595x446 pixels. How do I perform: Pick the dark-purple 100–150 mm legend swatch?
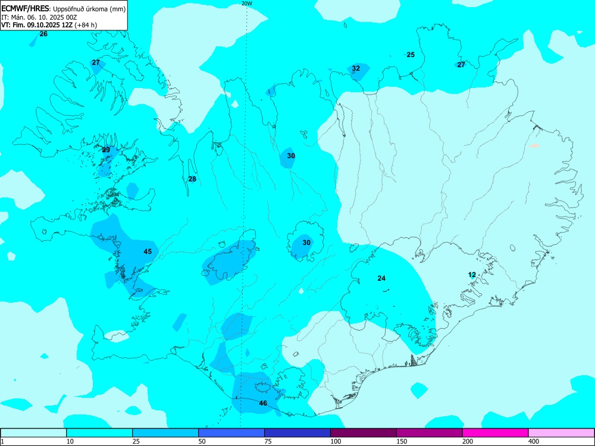[364, 433]
